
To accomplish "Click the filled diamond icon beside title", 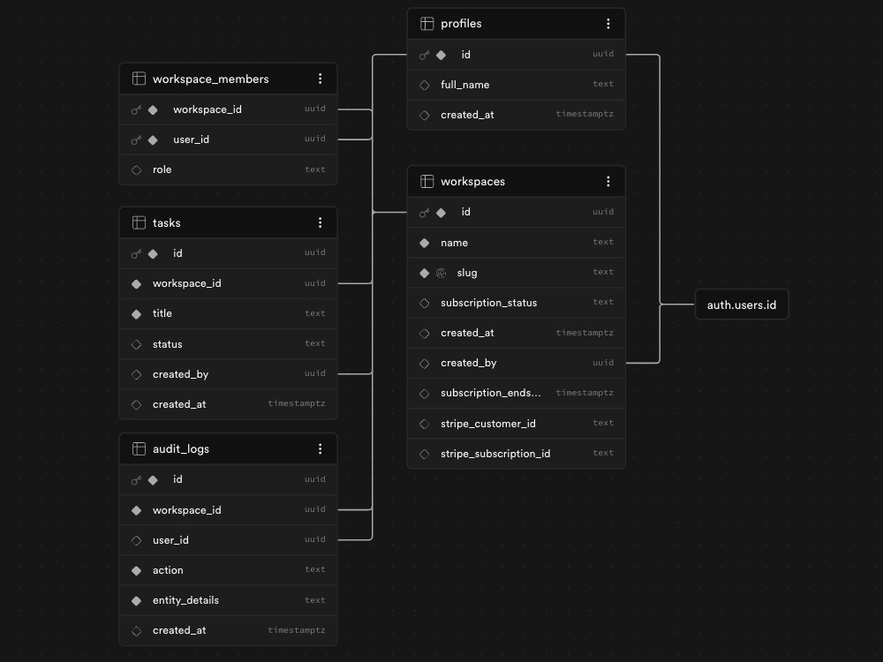I will click(x=136, y=314).
